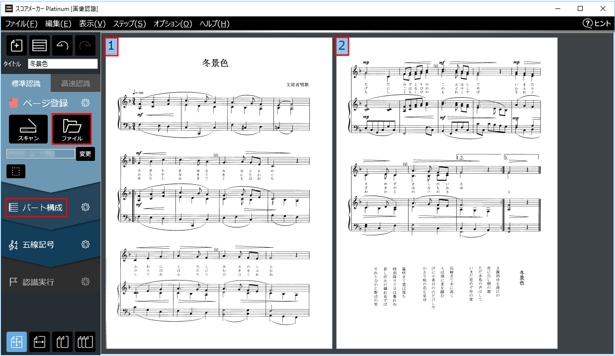Switch to the 高速認識 tab
Screen dimensions: 615x356
[x=76, y=83]
